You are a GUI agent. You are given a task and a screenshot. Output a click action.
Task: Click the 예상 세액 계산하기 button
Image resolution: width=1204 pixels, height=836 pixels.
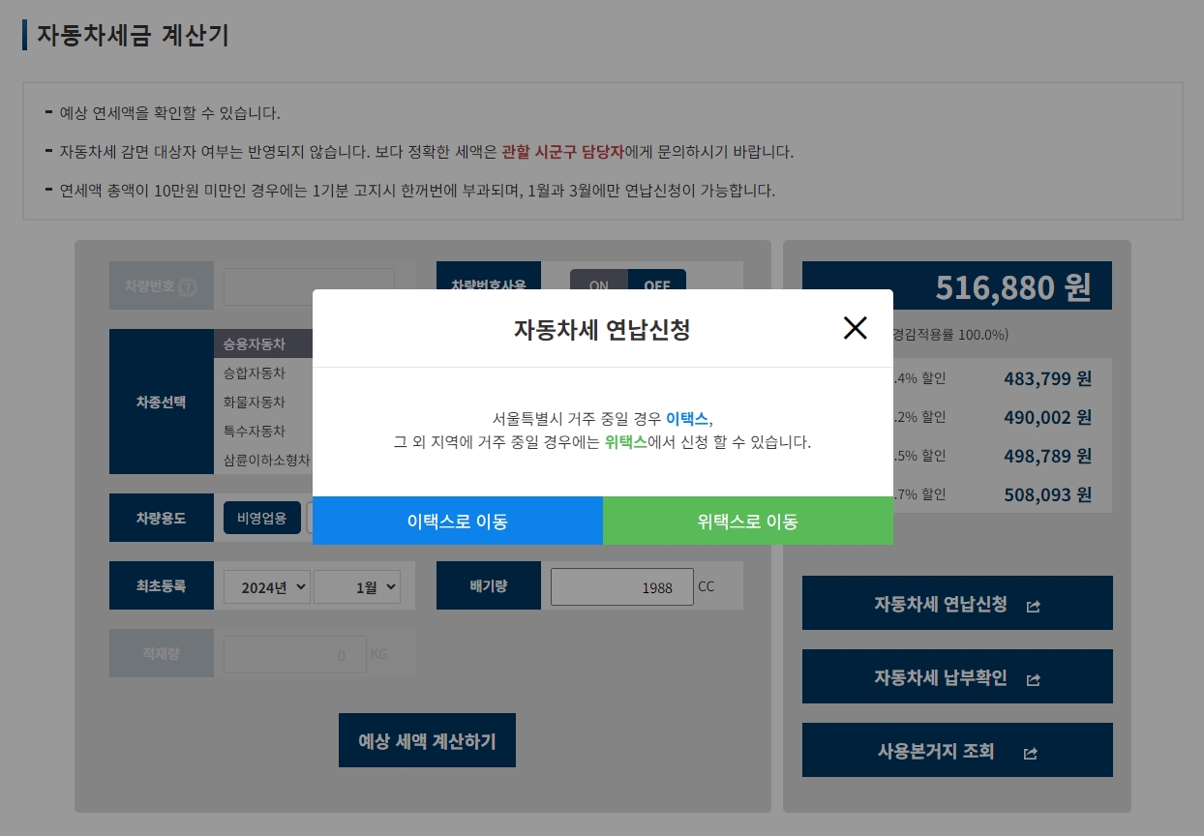point(427,740)
